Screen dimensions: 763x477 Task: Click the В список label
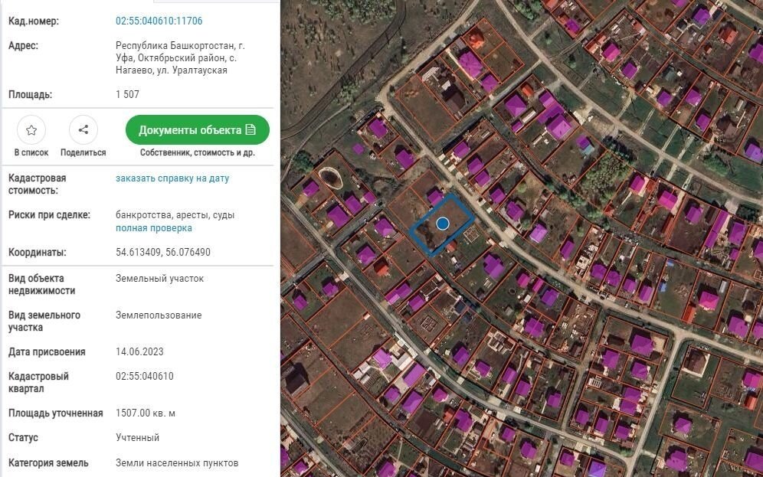pyautogui.click(x=31, y=152)
